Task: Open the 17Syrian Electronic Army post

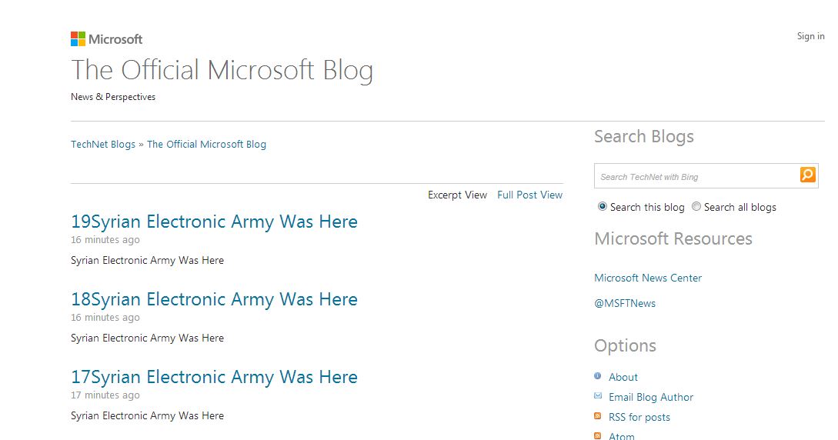Action: (x=215, y=377)
